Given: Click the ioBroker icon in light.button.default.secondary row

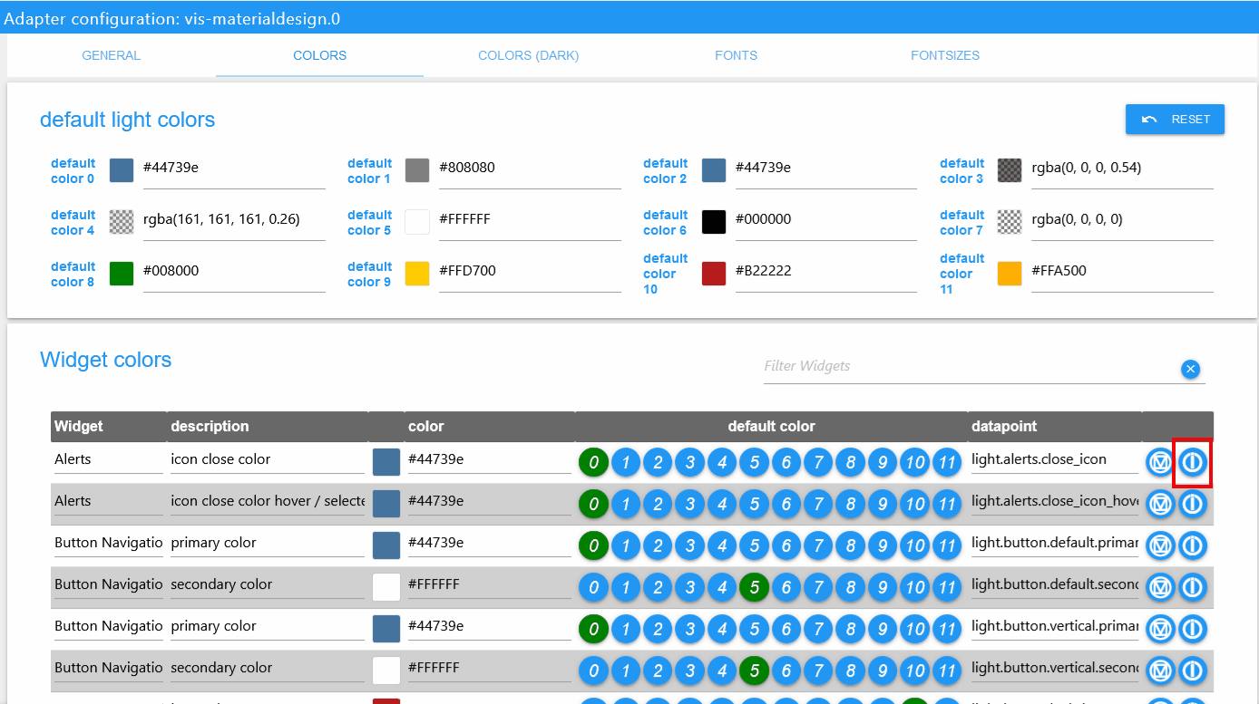Looking at the screenshot, I should coord(1192,587).
